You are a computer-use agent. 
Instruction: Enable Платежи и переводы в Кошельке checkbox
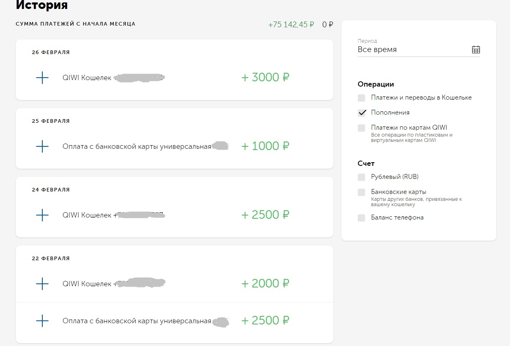point(361,98)
